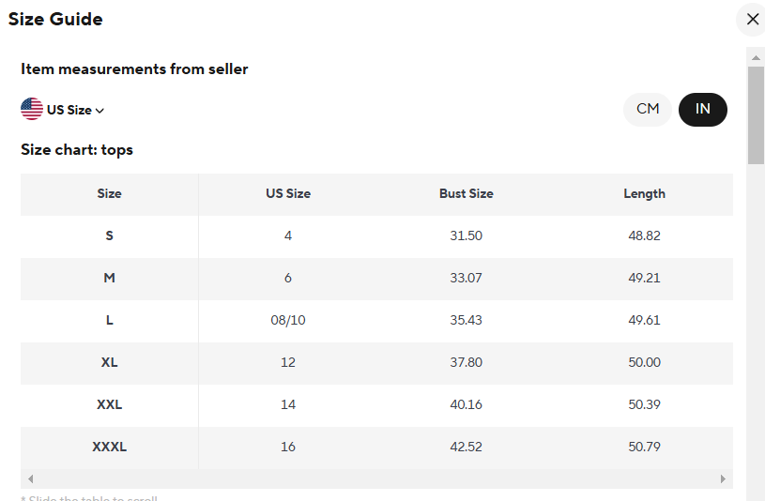The image size is (765, 501).
Task: Click the Bust Size column header
Action: click(x=466, y=193)
